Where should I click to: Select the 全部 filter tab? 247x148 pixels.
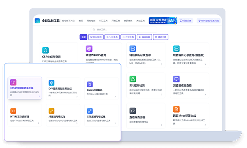(x=83, y=37)
